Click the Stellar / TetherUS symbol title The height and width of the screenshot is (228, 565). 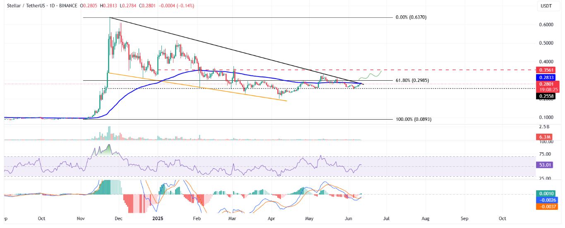tap(25, 6)
